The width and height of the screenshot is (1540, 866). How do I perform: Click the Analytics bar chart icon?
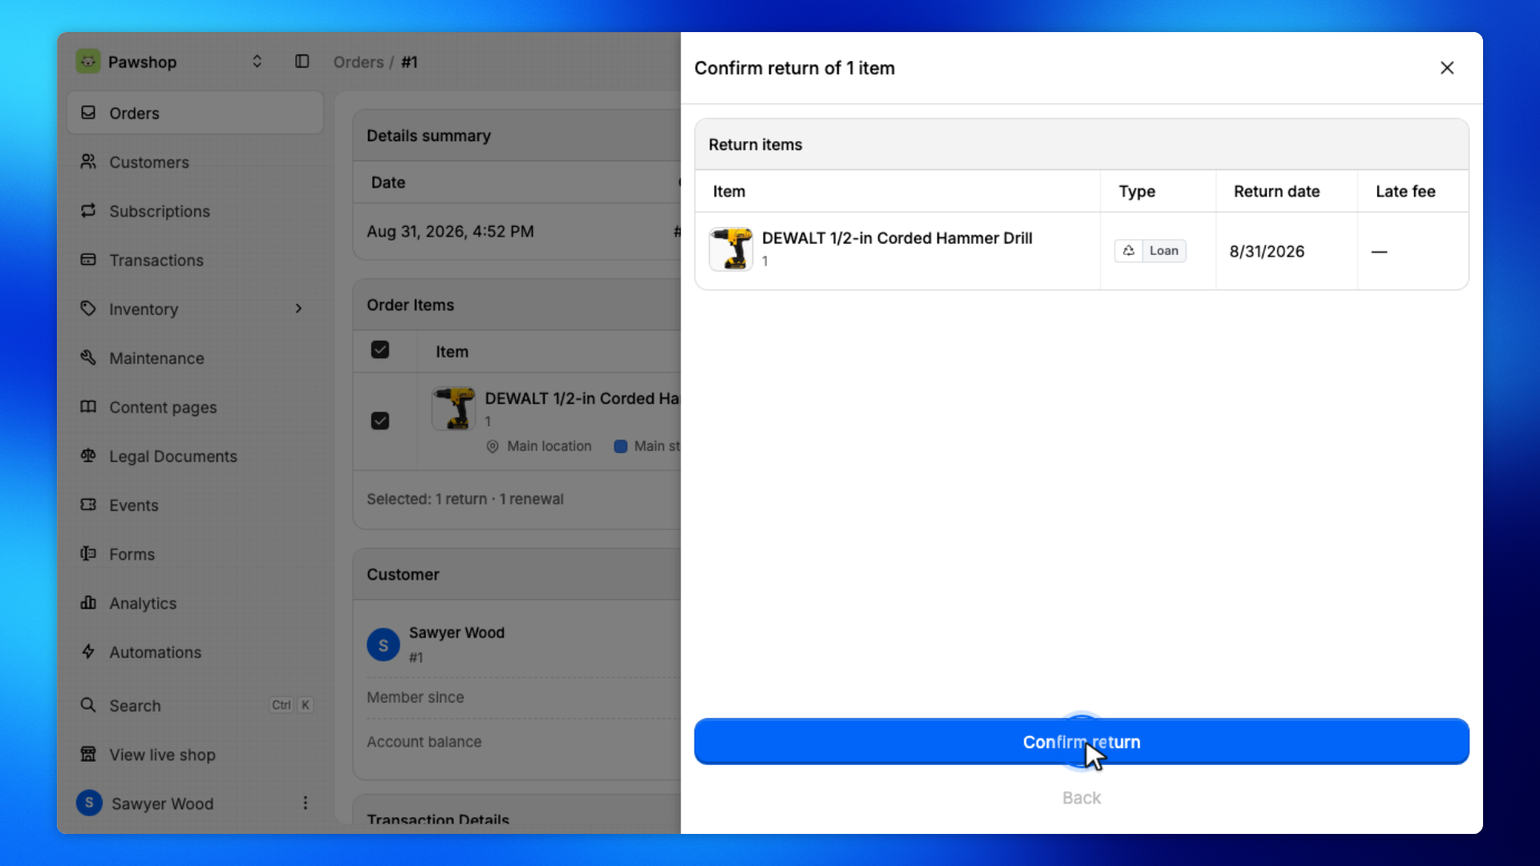point(88,603)
